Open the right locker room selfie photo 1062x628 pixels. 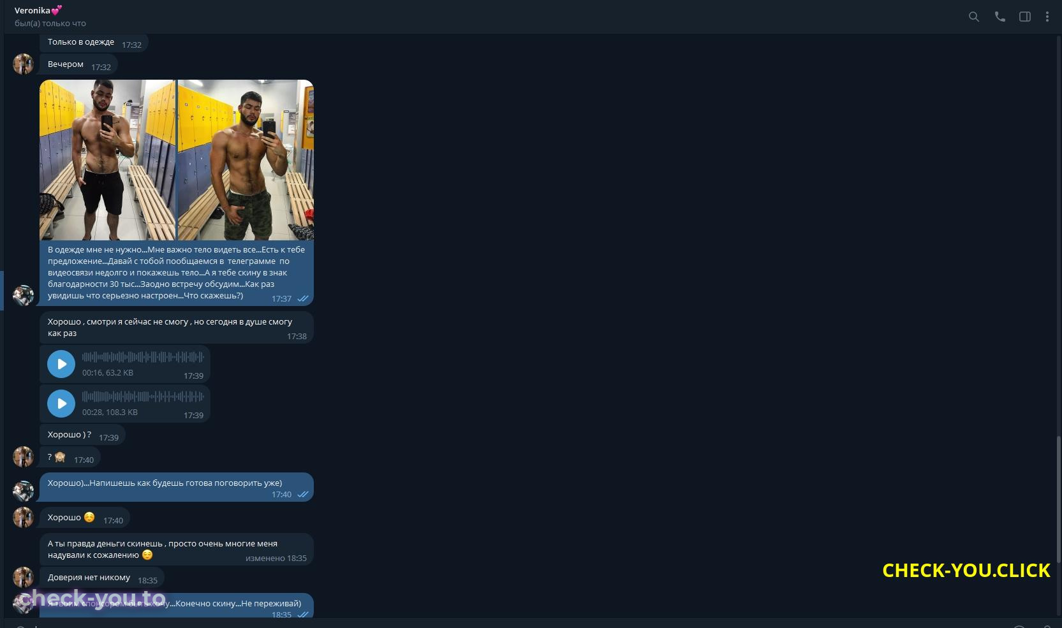(246, 159)
